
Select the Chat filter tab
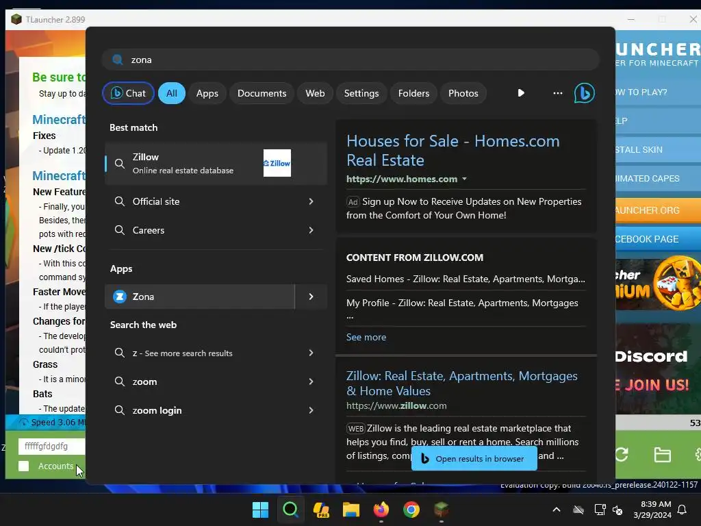pos(128,93)
